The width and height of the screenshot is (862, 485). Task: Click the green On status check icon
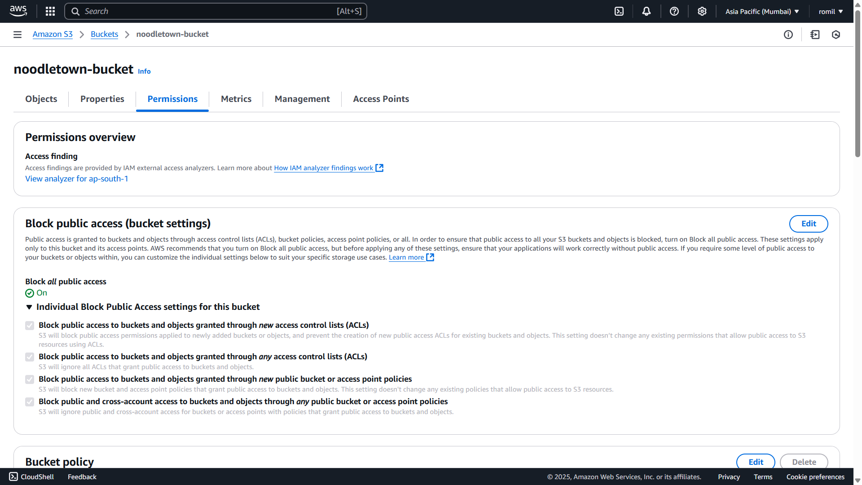click(30, 293)
